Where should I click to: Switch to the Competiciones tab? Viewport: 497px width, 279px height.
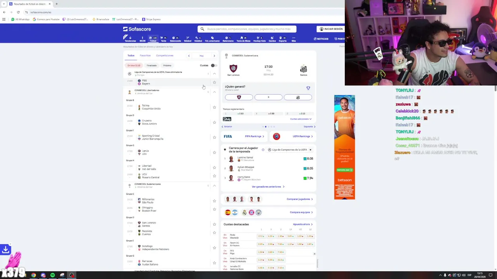click(x=165, y=55)
